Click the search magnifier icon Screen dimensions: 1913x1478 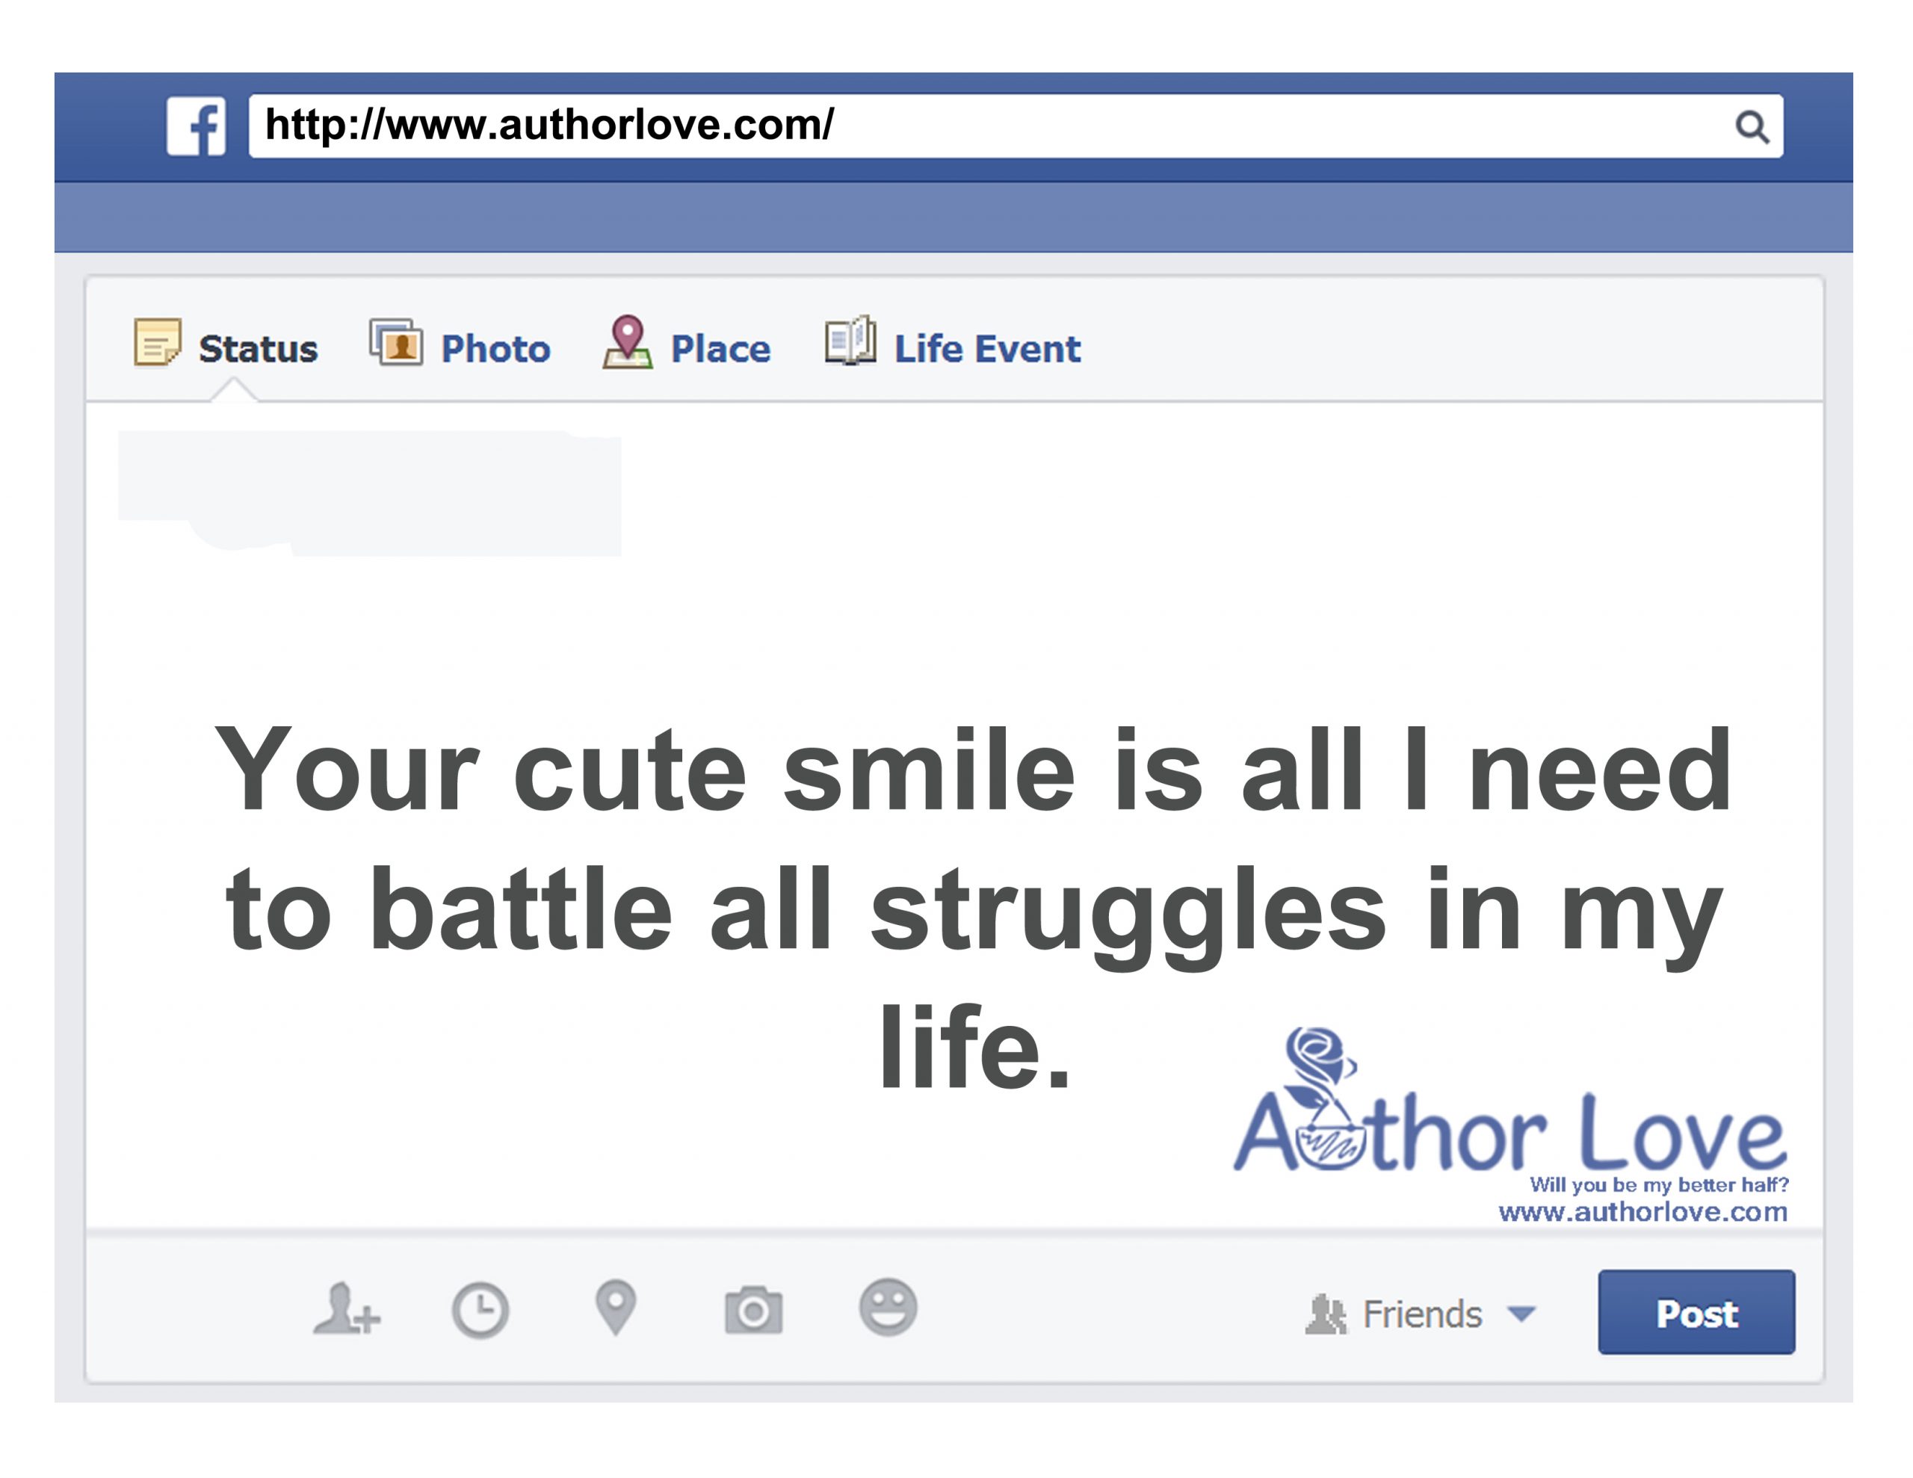(1751, 127)
